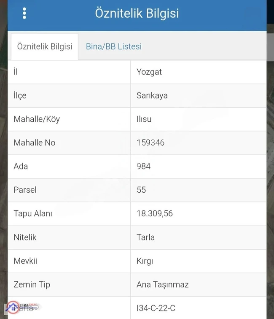Select the Ada value 984
Screen dimensions: 274x319
(x=143, y=166)
